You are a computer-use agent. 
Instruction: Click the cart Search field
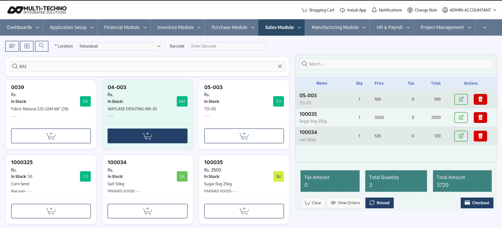click(396, 64)
